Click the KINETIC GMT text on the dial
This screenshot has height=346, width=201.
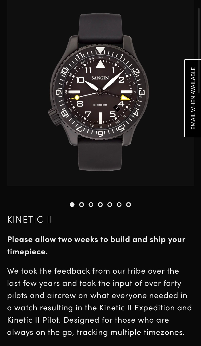point(100,105)
